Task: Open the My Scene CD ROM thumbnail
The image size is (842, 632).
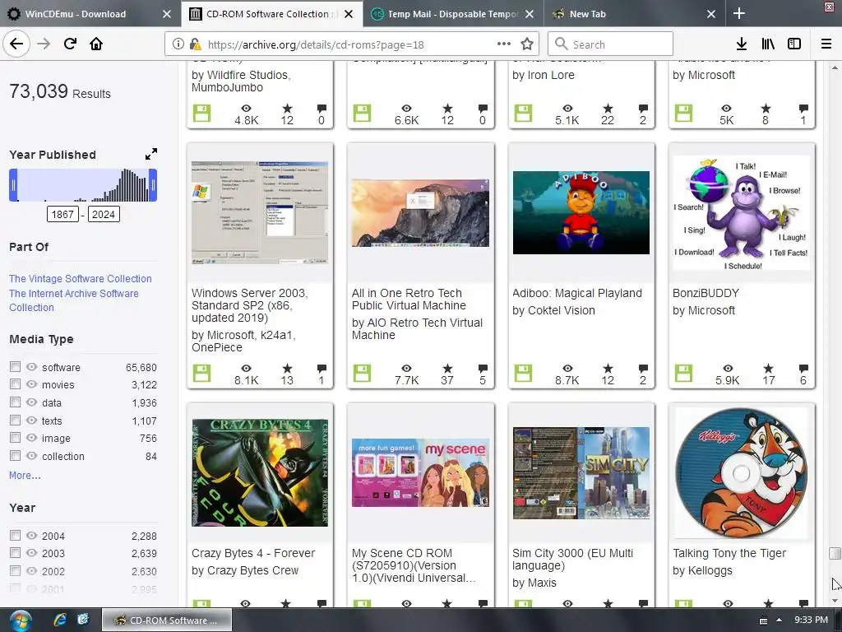Action: click(420, 473)
